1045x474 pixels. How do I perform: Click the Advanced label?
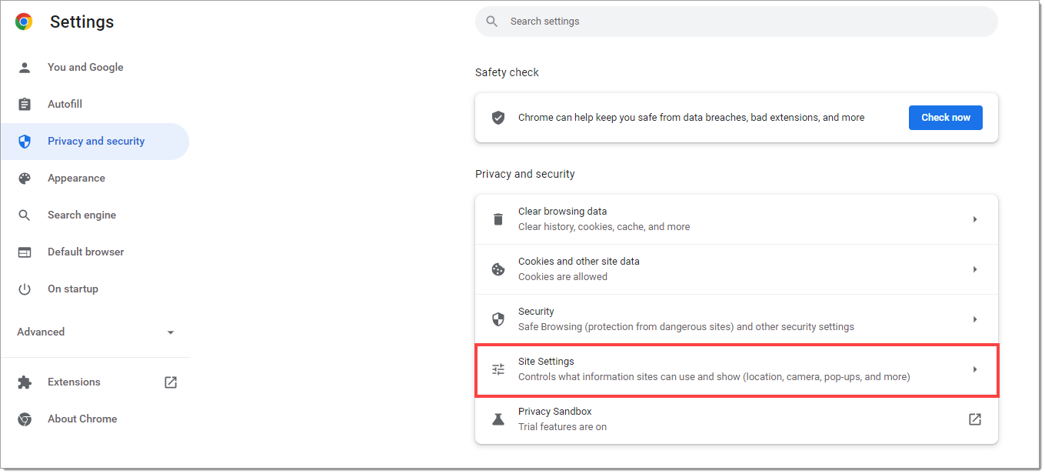point(41,332)
